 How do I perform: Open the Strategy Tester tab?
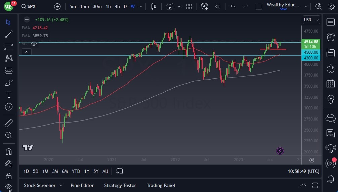120,185
